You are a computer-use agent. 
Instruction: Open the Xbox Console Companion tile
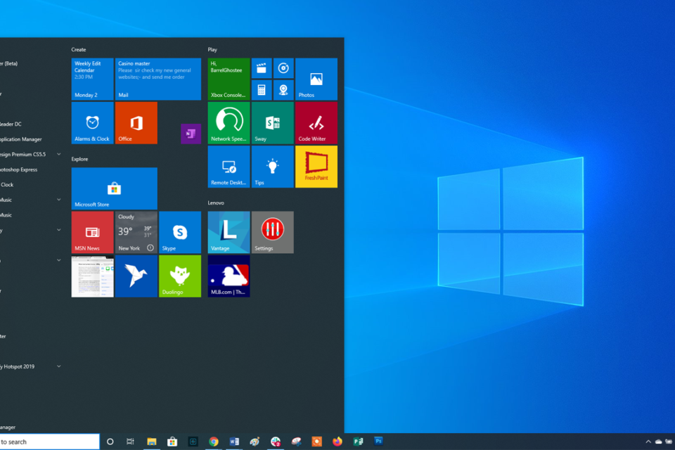(229, 79)
